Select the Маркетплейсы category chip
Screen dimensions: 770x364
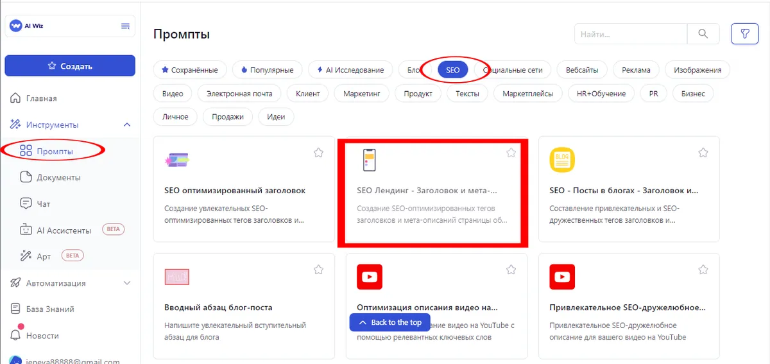528,94
